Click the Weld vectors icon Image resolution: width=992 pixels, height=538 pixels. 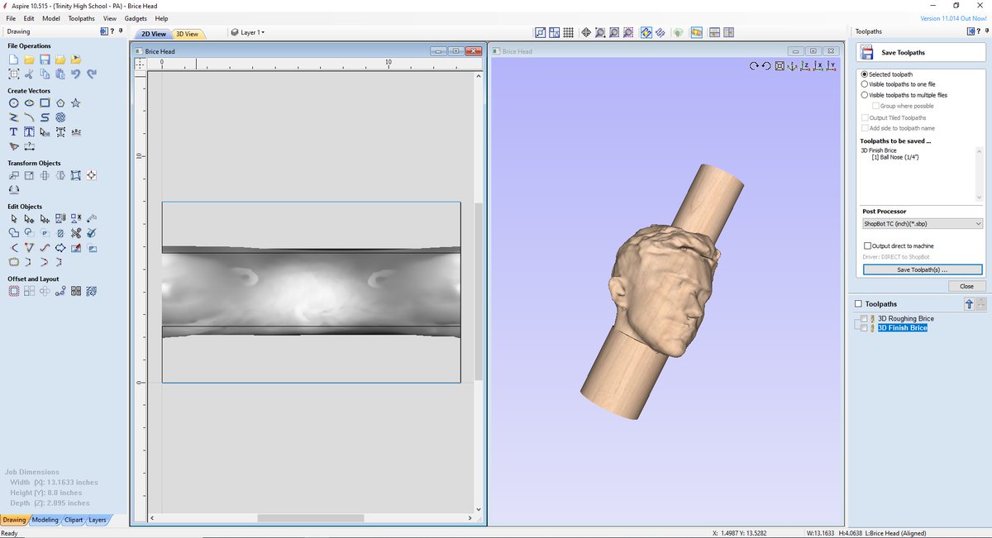(x=13, y=233)
